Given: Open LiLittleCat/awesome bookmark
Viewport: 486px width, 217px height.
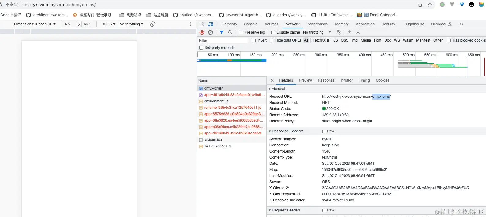Looking at the screenshot, I should point(332,15).
